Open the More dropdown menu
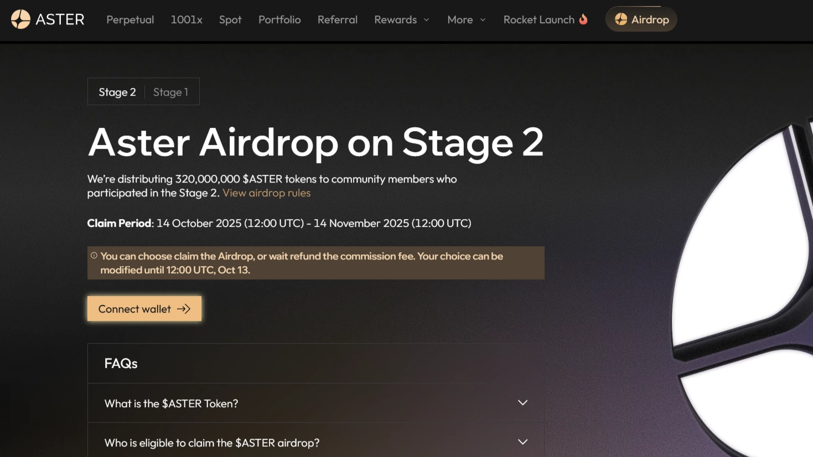The height and width of the screenshot is (457, 813). (x=466, y=20)
